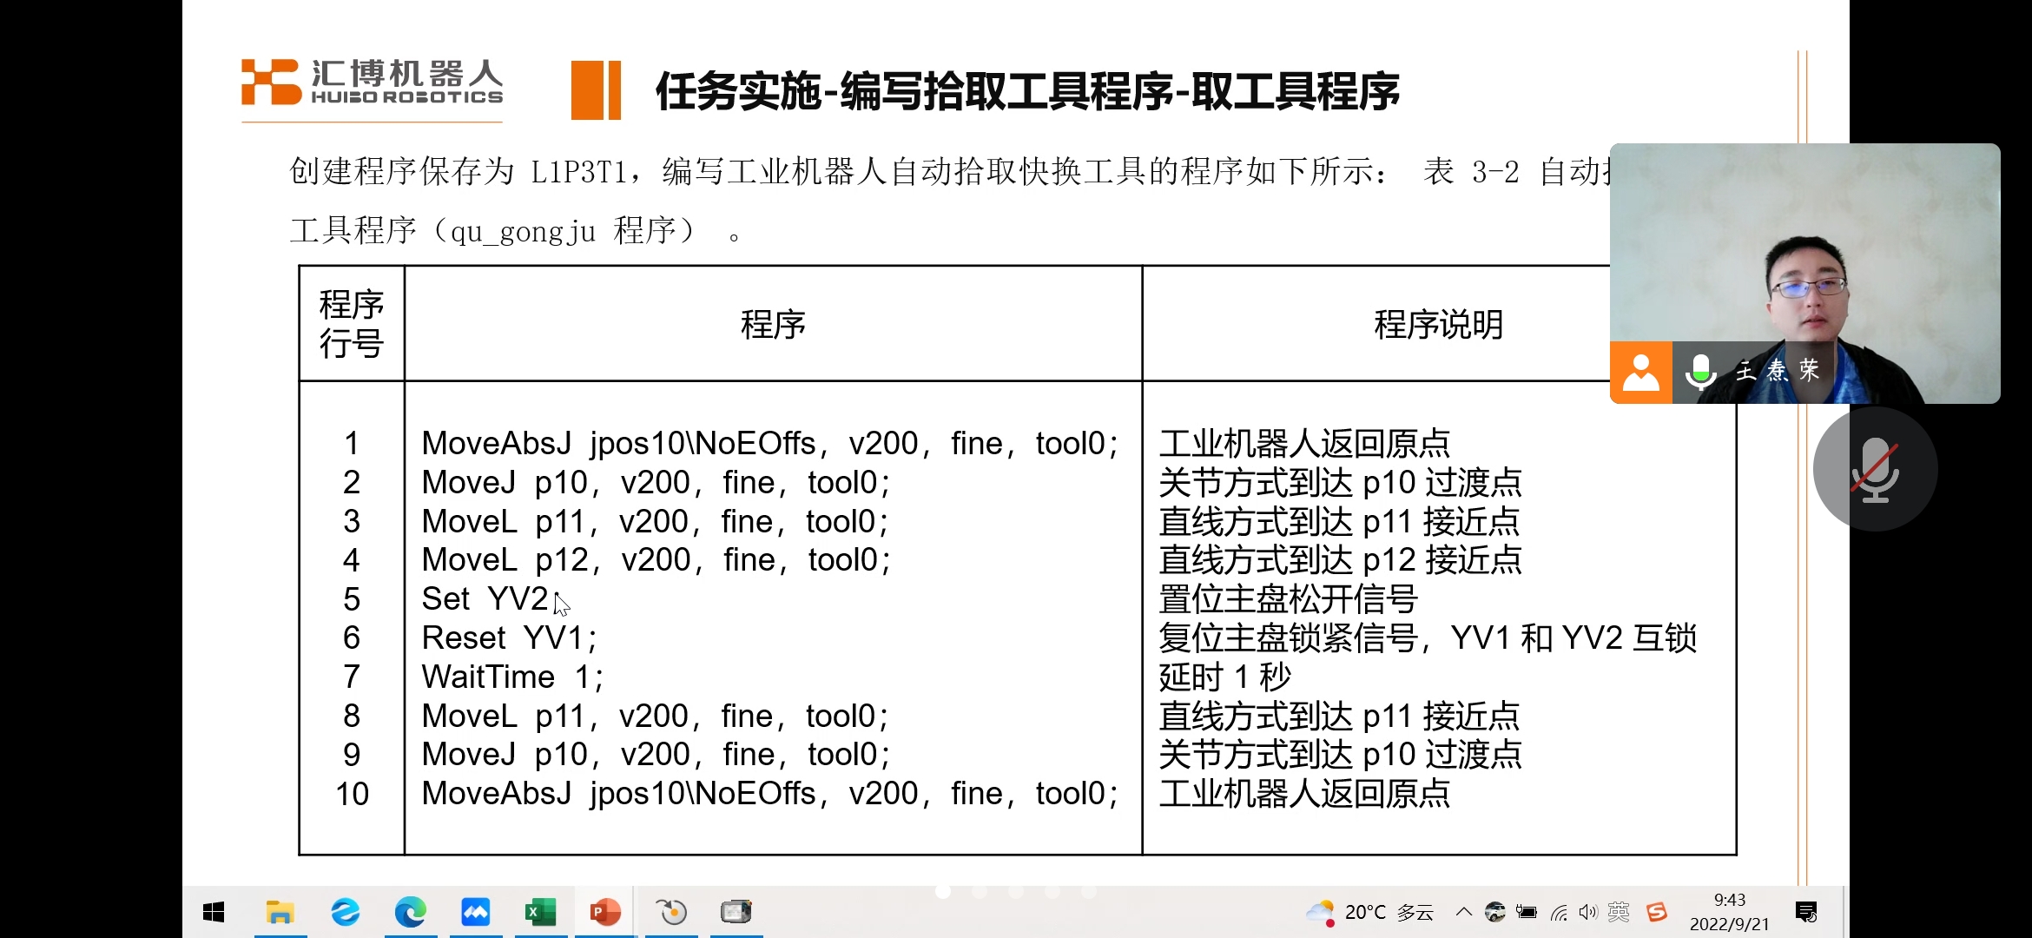Click the orange participant avatar icon
The height and width of the screenshot is (938, 2032).
(1640, 373)
